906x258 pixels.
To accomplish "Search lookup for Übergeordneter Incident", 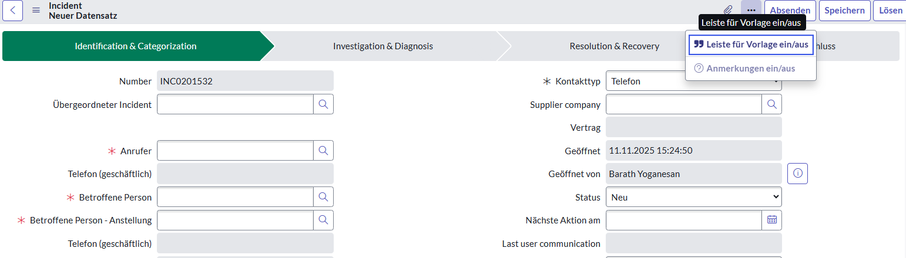I will click(323, 104).
